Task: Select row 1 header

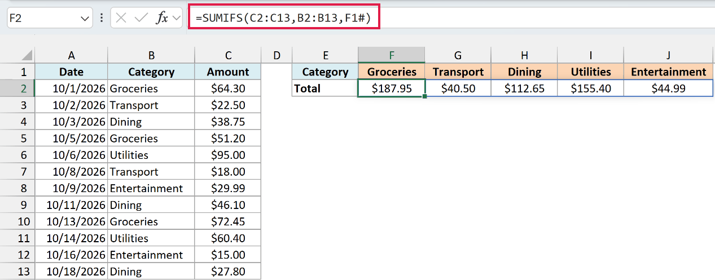Action: click(x=17, y=72)
